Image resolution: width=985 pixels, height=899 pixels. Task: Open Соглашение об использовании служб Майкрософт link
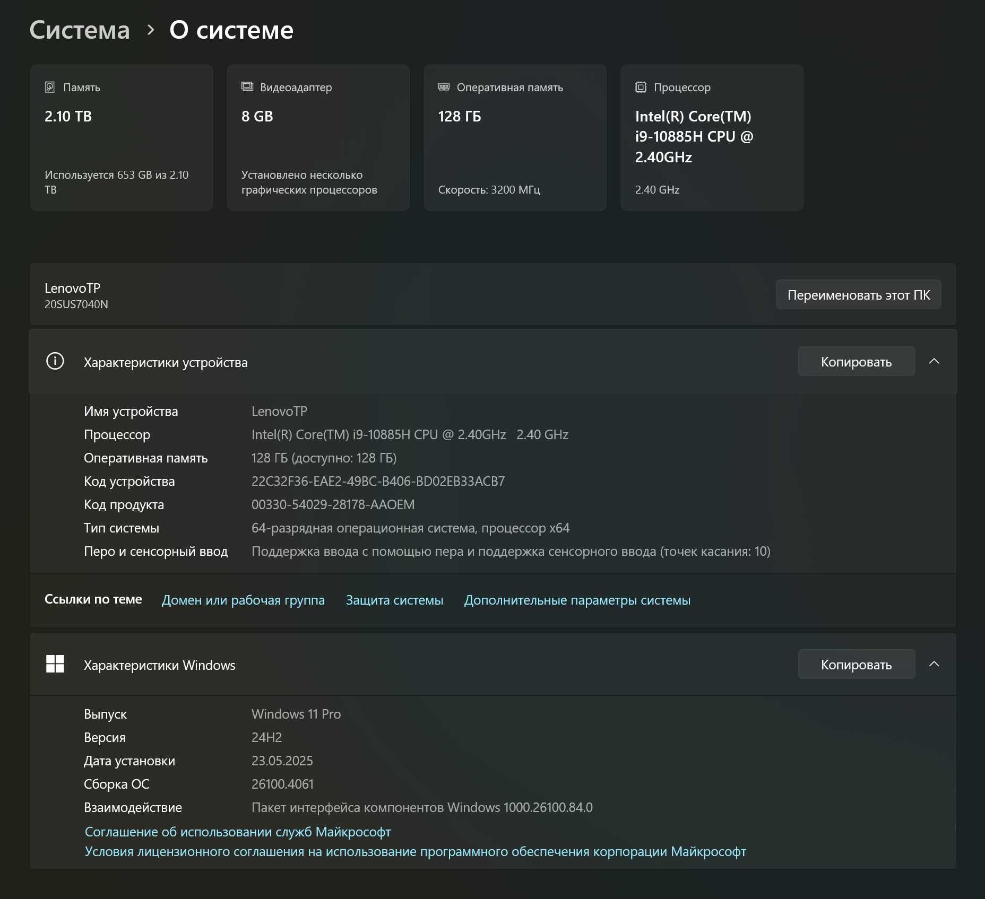(238, 832)
